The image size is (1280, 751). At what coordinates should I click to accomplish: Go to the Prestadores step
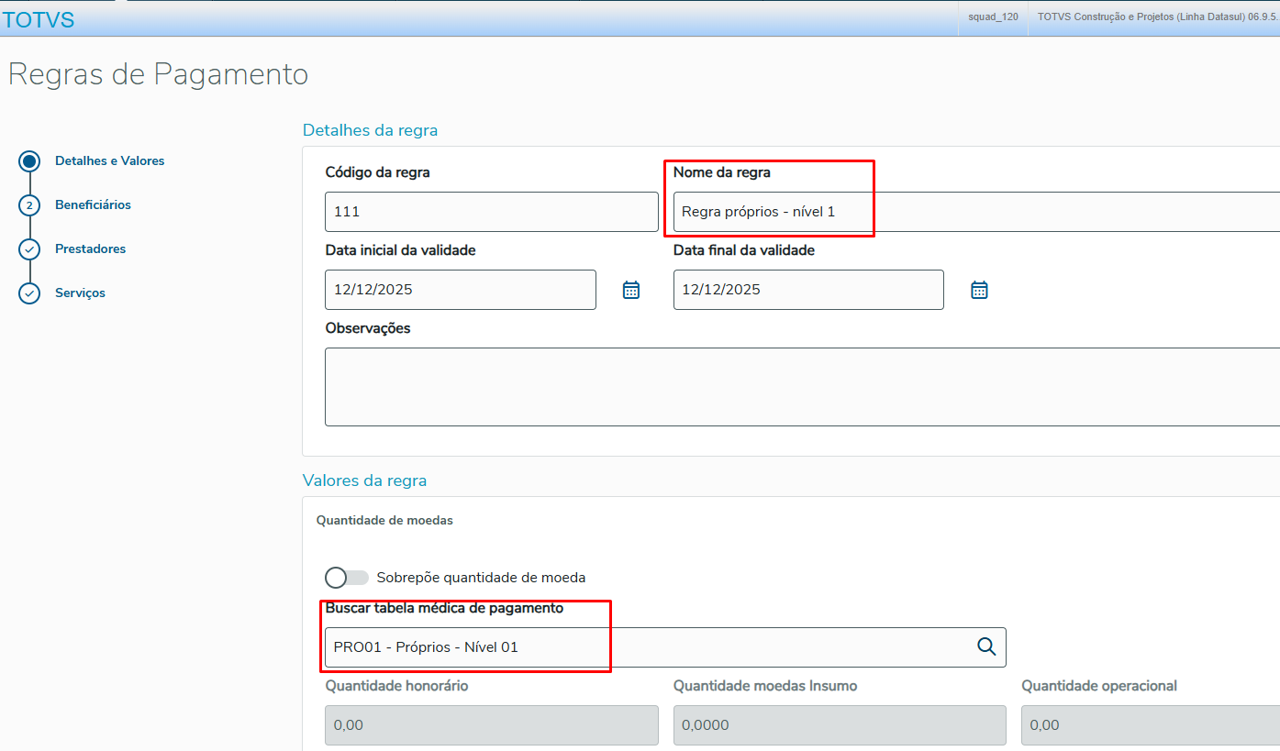click(90, 249)
